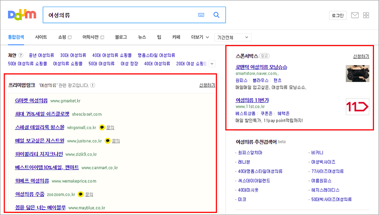This screenshot has height=215, width=379.
Task: Click the 혜택존 sublink under 11번가
Action: tap(283, 113)
